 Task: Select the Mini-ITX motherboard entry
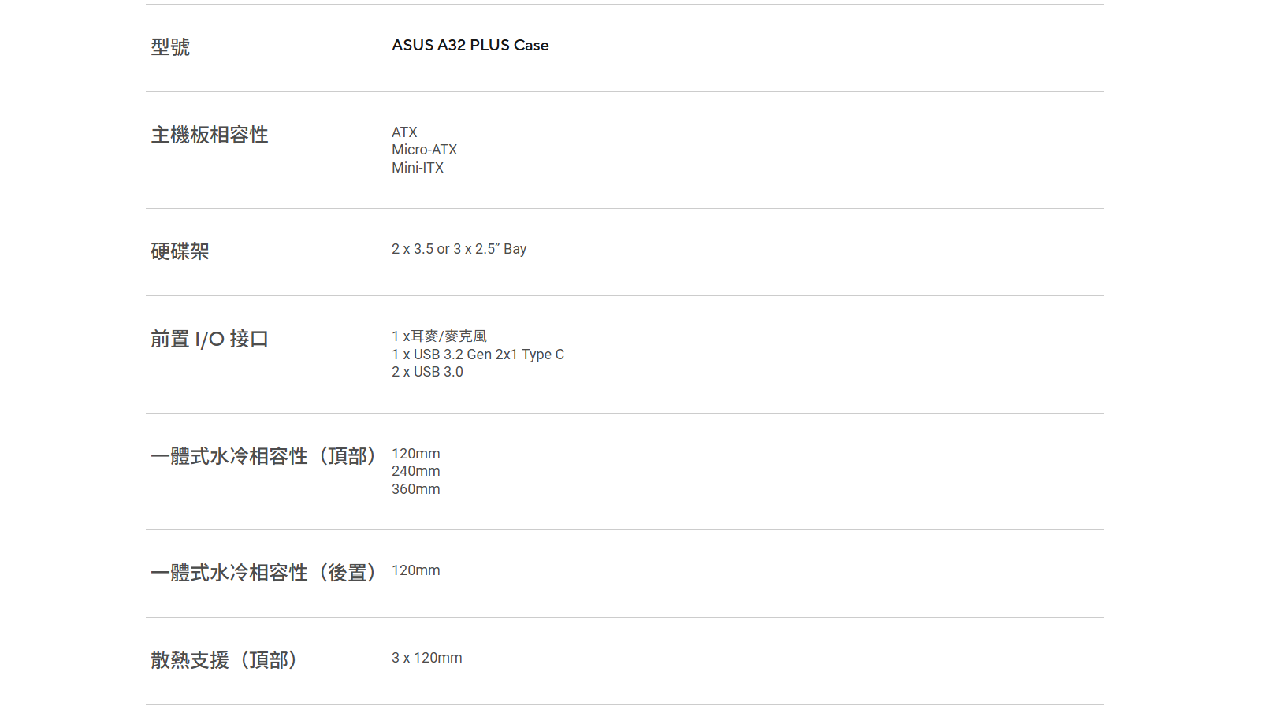(418, 168)
